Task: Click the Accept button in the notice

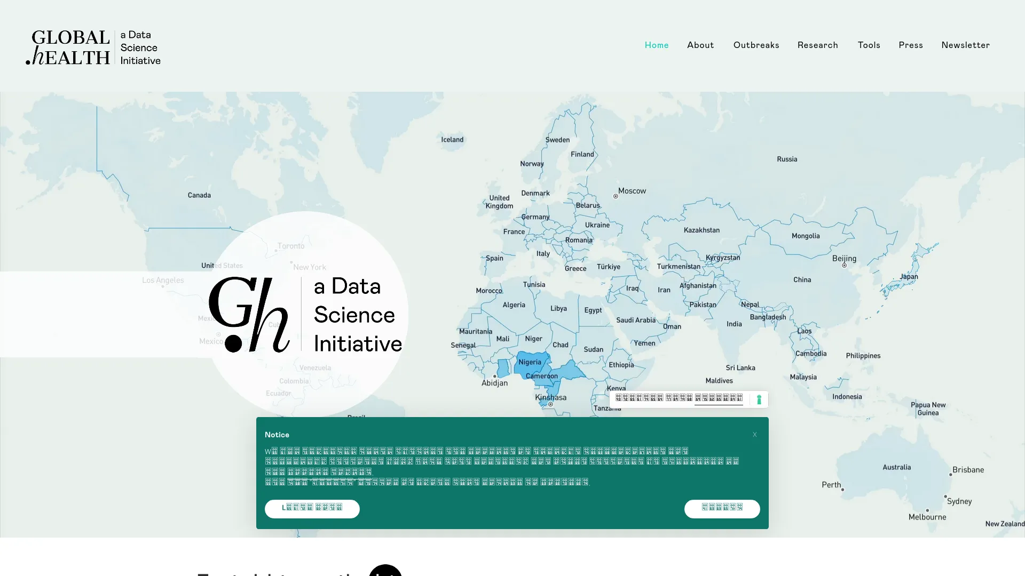Action: pos(722,509)
